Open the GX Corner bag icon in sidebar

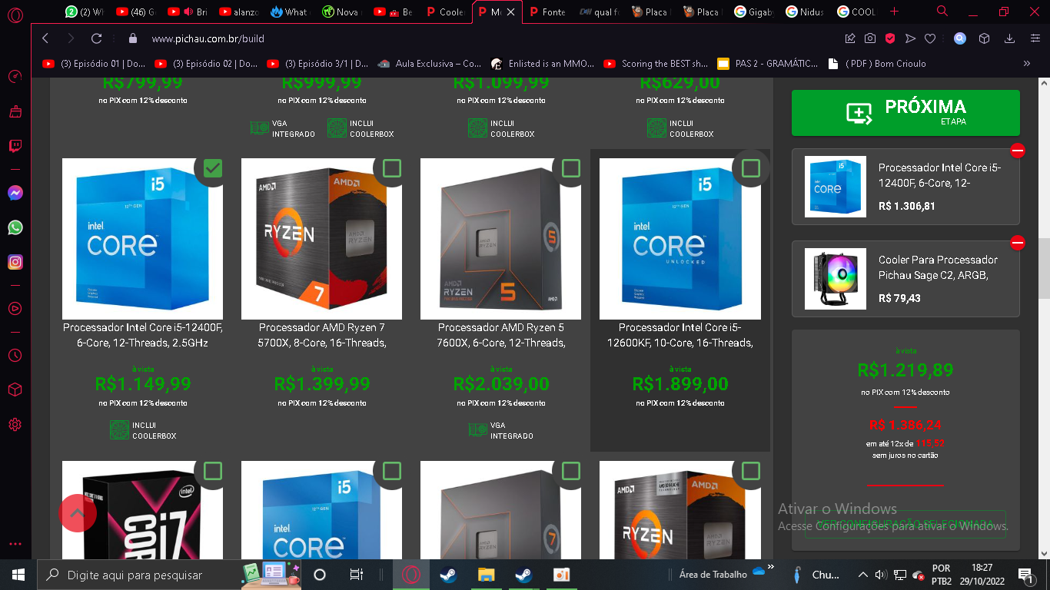[15, 111]
